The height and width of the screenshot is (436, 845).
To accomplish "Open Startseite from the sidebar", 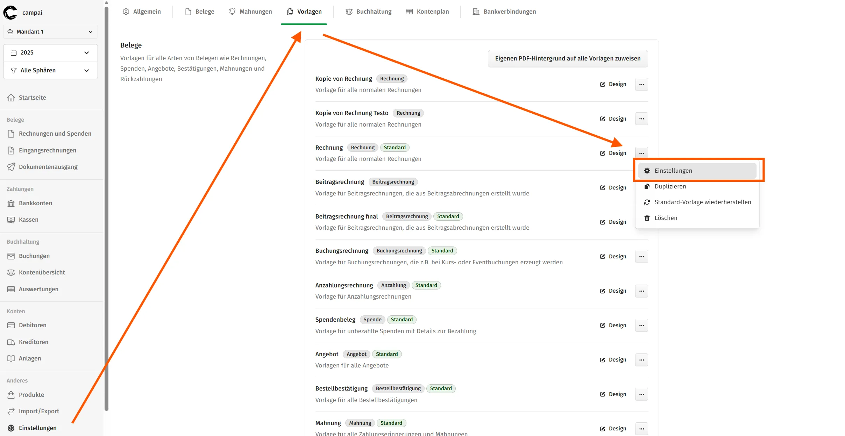I will [32, 98].
